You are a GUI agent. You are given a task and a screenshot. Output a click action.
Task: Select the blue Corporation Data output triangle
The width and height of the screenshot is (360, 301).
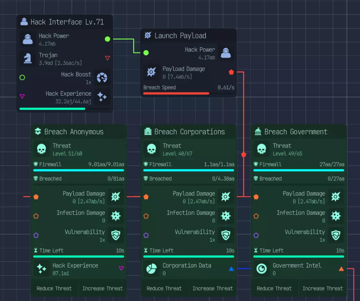point(231,269)
